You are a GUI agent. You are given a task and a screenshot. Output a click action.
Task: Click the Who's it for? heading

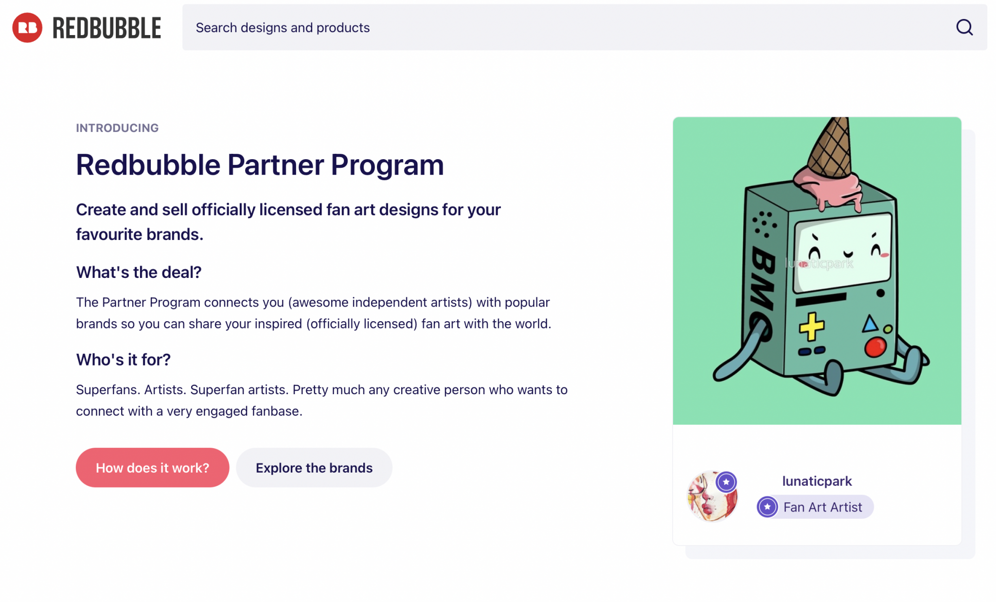point(123,359)
